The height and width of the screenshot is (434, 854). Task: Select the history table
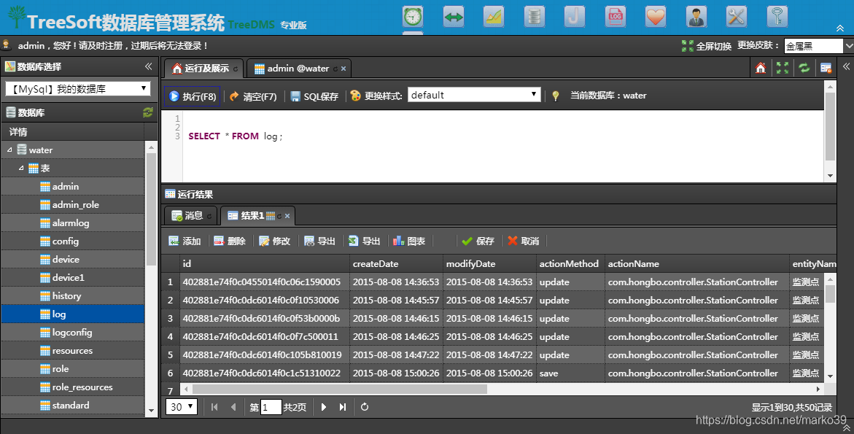pyautogui.click(x=66, y=295)
